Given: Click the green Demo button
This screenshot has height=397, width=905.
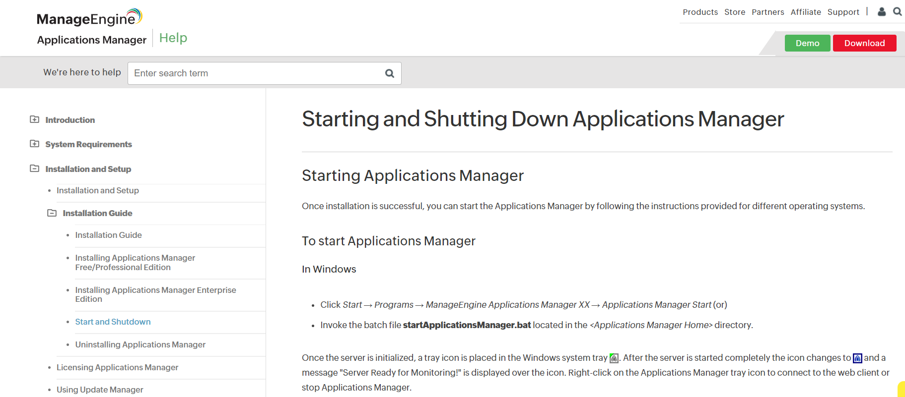Looking at the screenshot, I should click(808, 43).
